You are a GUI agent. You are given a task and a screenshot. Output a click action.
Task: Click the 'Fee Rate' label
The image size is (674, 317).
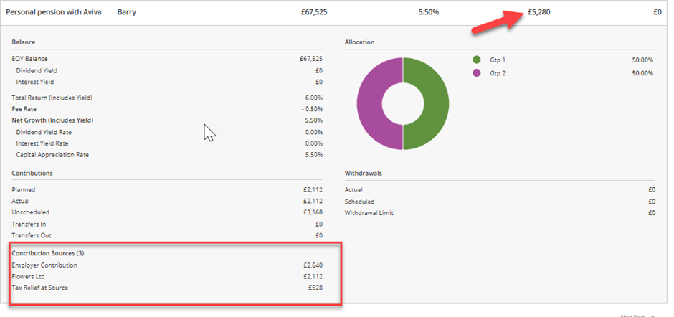point(24,109)
